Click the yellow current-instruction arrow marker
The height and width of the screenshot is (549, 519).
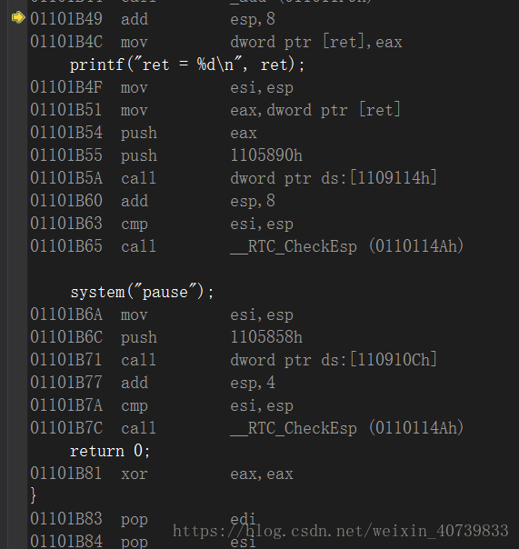tap(18, 17)
